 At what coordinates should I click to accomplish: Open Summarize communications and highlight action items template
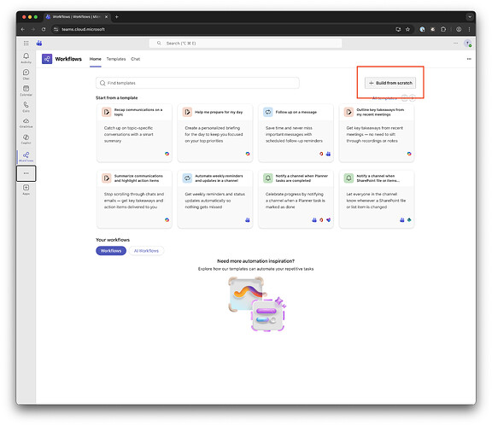point(134,199)
